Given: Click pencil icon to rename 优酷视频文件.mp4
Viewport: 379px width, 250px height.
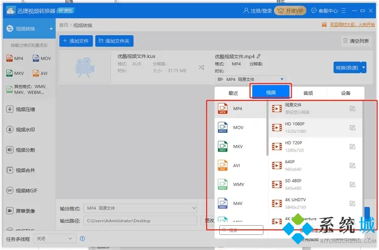Looking at the screenshot, I should click(259, 56).
